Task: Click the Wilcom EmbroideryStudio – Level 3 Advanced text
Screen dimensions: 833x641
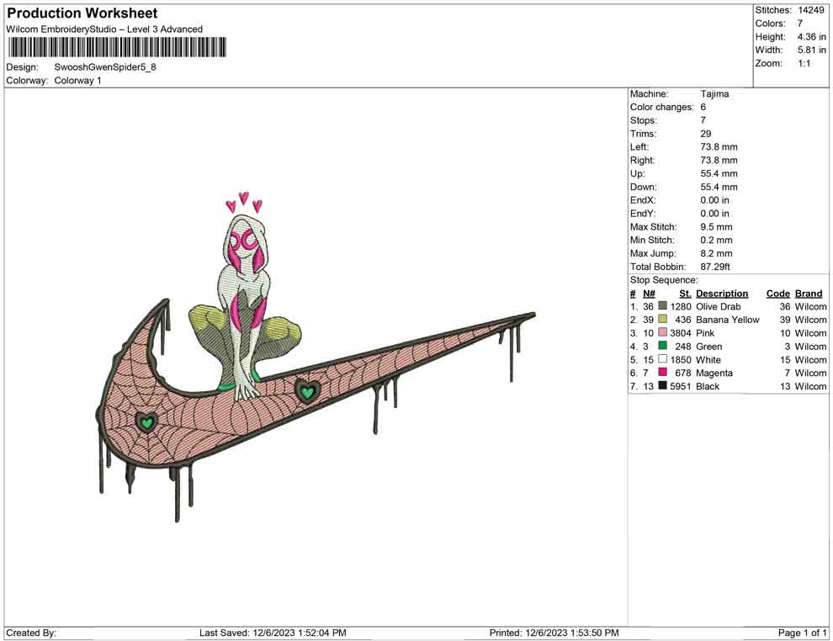Action: (104, 29)
